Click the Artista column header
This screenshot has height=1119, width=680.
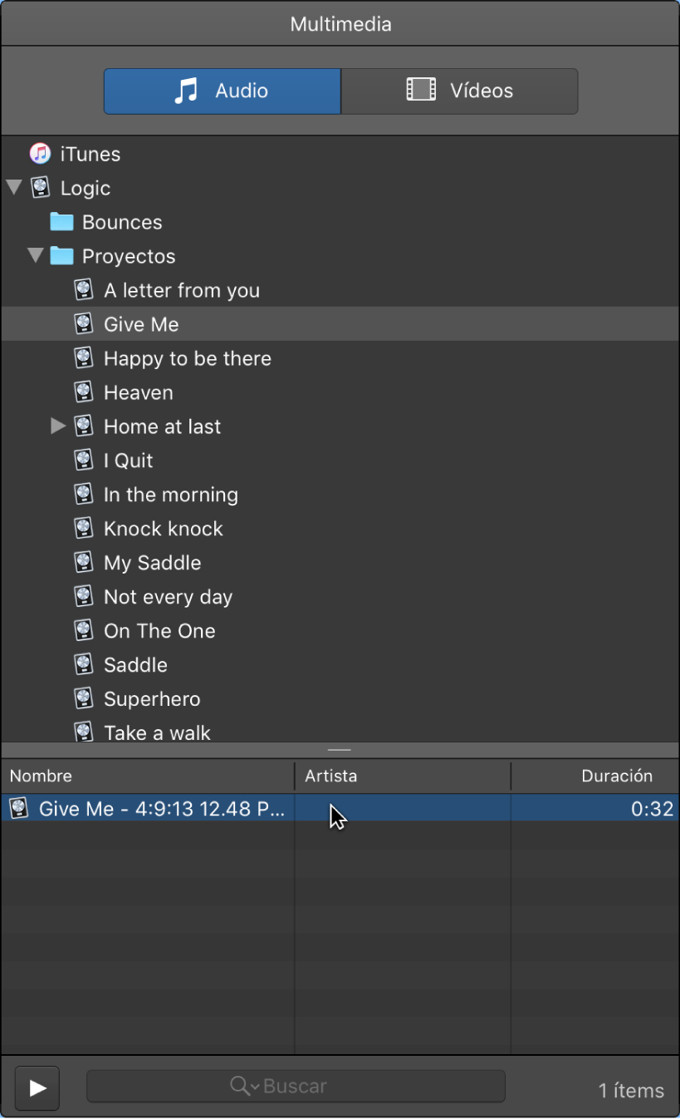click(331, 776)
